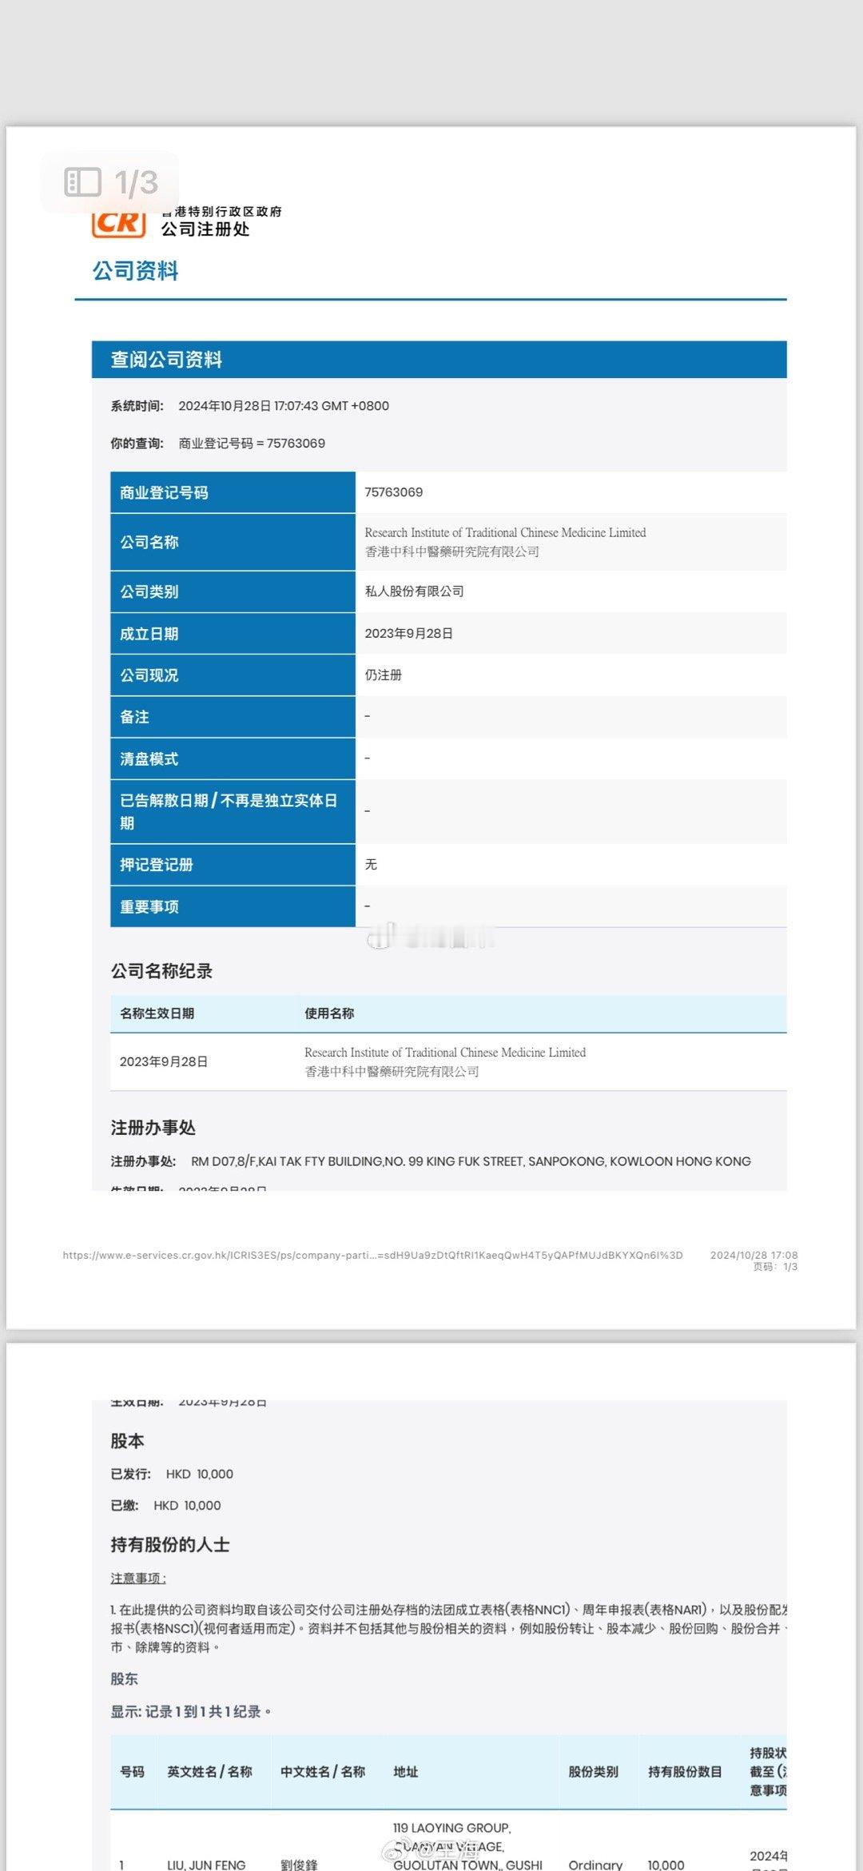Image resolution: width=863 pixels, height=1871 pixels.
Task: Select the 公司注册处 header text
Action: (x=205, y=230)
